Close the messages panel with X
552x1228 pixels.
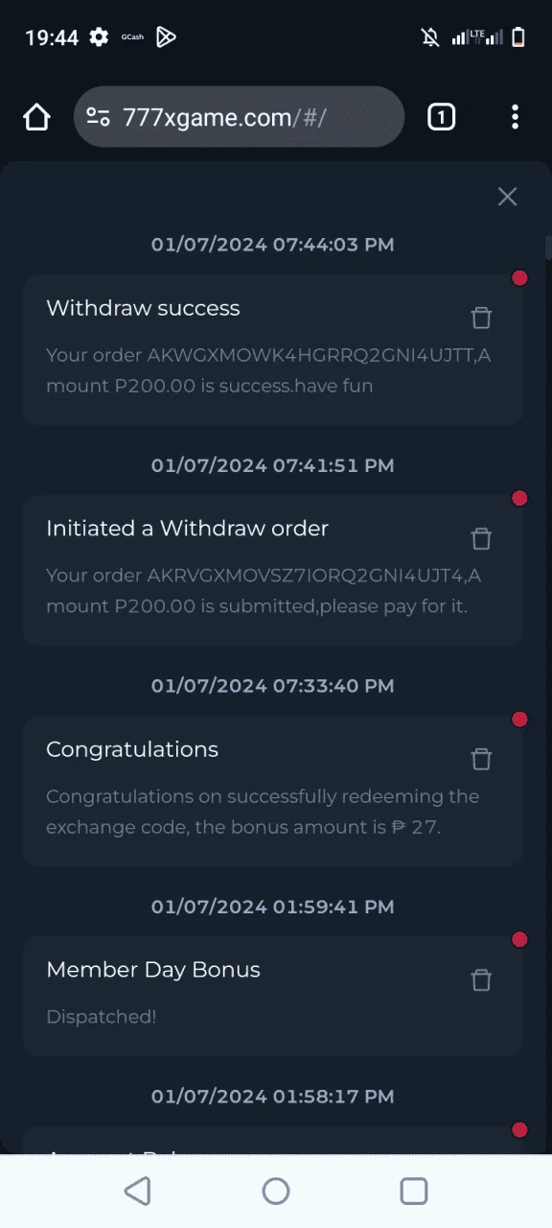tap(507, 197)
